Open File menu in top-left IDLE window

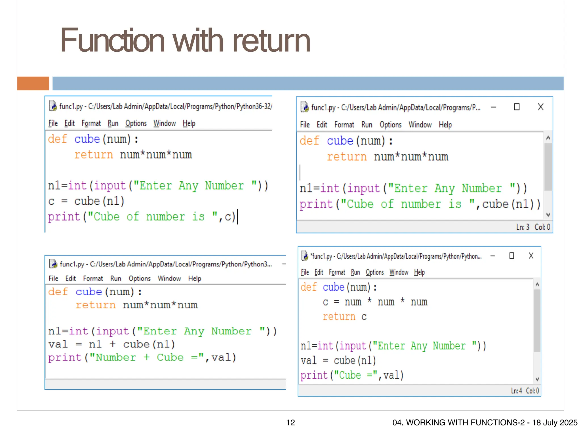[53, 123]
